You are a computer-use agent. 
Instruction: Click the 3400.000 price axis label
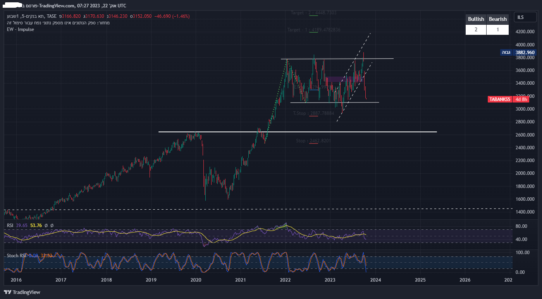click(x=526, y=83)
